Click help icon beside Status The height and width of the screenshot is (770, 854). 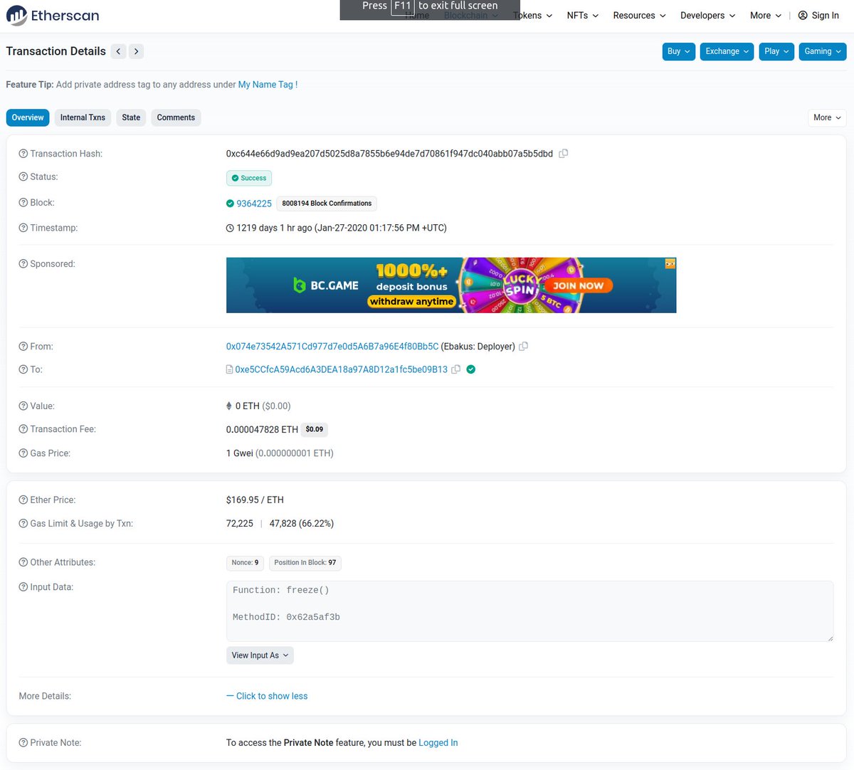(x=23, y=176)
